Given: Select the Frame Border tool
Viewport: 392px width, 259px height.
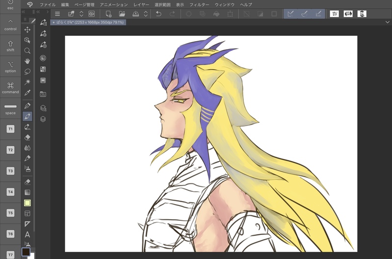Looking at the screenshot, I should 27,213.
